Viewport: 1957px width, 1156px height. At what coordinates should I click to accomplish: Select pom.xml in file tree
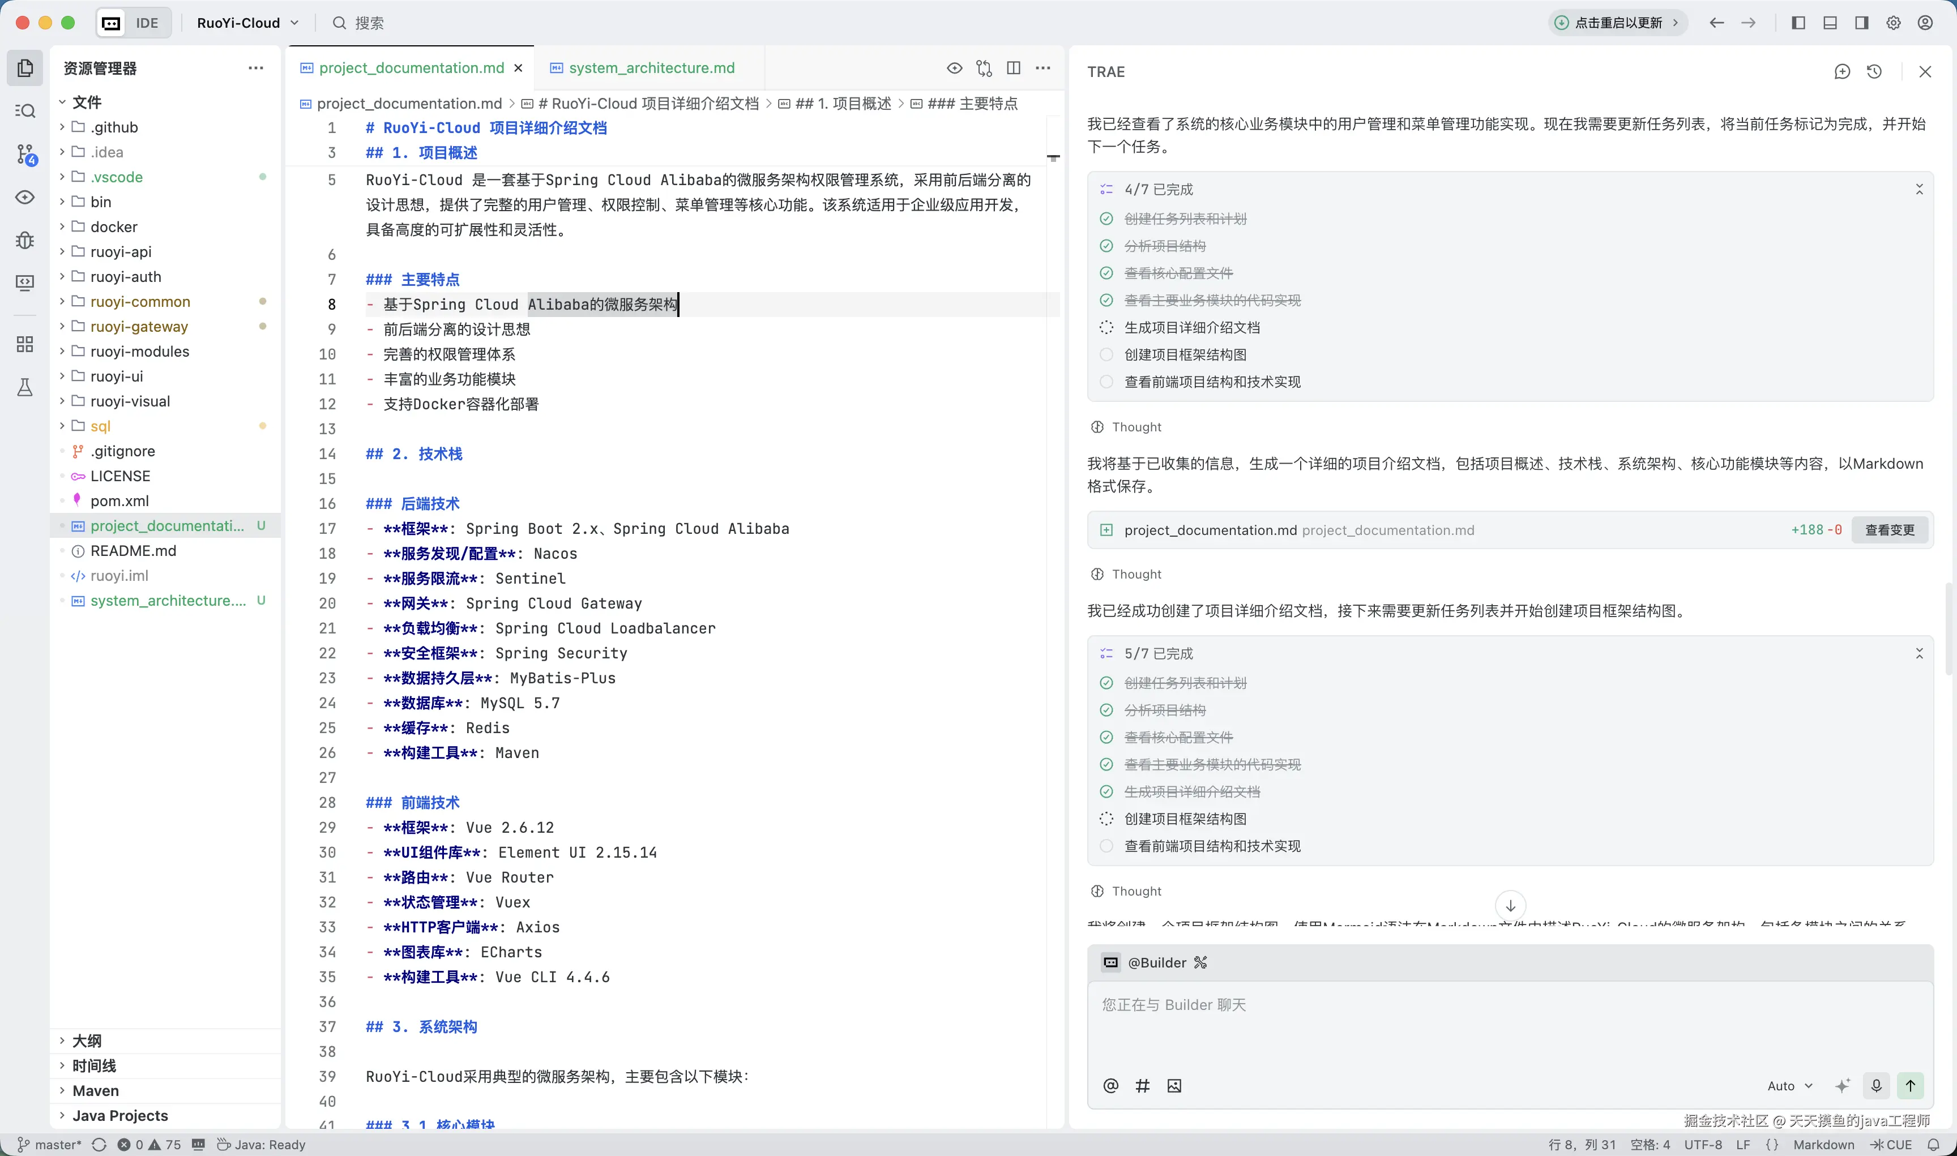(x=119, y=501)
